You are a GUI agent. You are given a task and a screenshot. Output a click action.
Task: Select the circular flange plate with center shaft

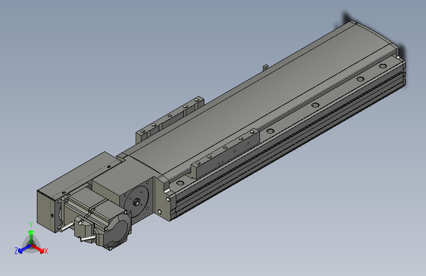pyautogui.click(x=137, y=202)
